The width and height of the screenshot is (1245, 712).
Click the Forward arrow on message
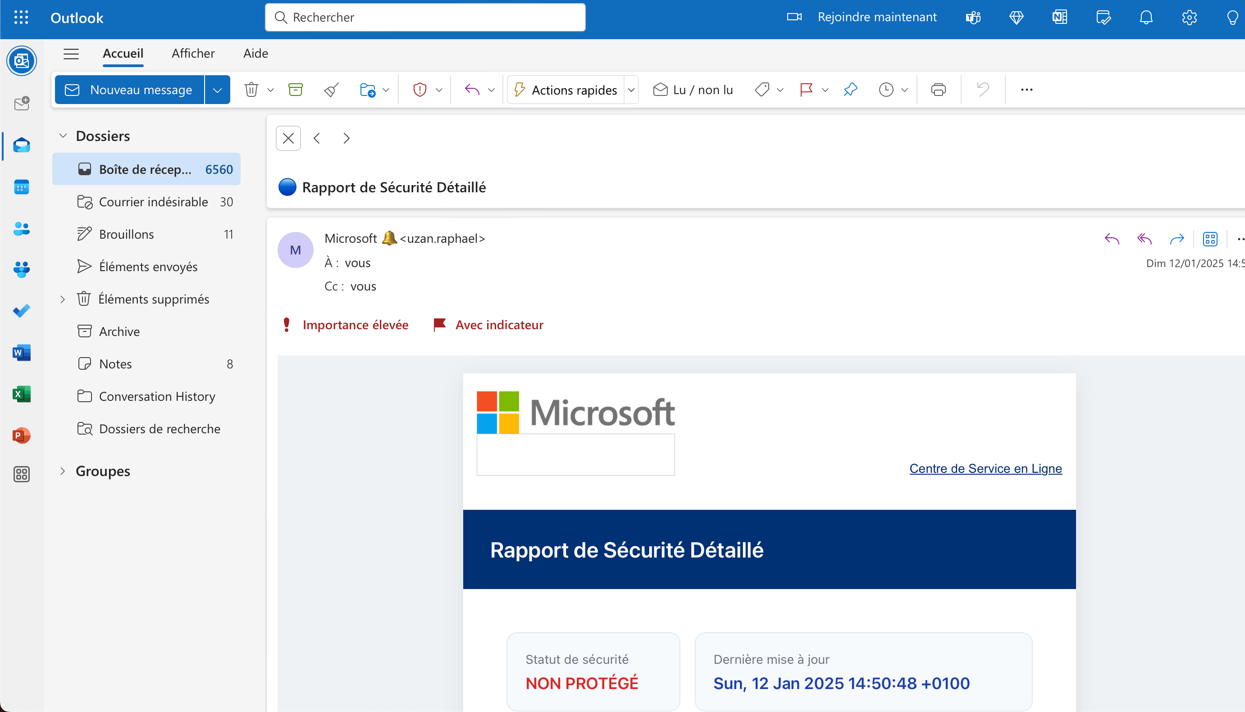(1177, 239)
